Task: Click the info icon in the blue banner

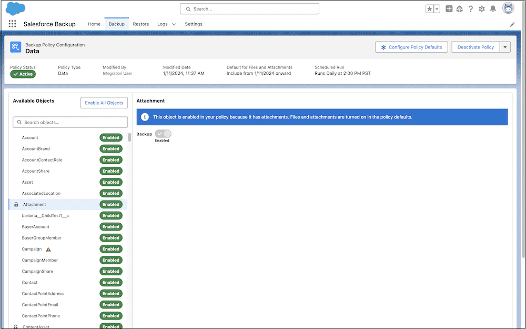Action: tap(145, 117)
